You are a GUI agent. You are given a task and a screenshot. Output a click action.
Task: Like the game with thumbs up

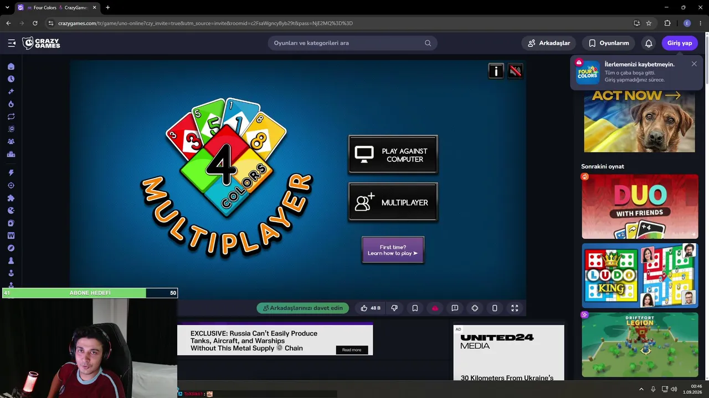370,308
